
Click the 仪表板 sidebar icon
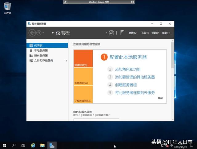31,45
